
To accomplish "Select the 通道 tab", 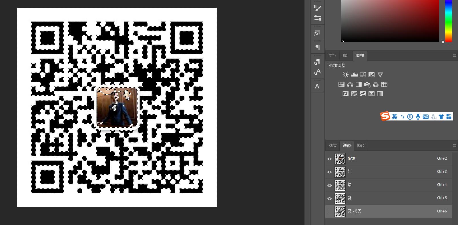I will click(347, 146).
